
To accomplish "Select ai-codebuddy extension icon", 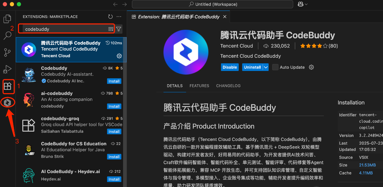I will pos(29,100).
